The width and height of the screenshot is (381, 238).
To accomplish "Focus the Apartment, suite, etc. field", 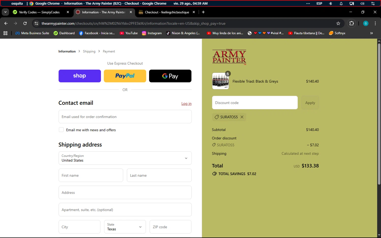I will [x=125, y=210].
